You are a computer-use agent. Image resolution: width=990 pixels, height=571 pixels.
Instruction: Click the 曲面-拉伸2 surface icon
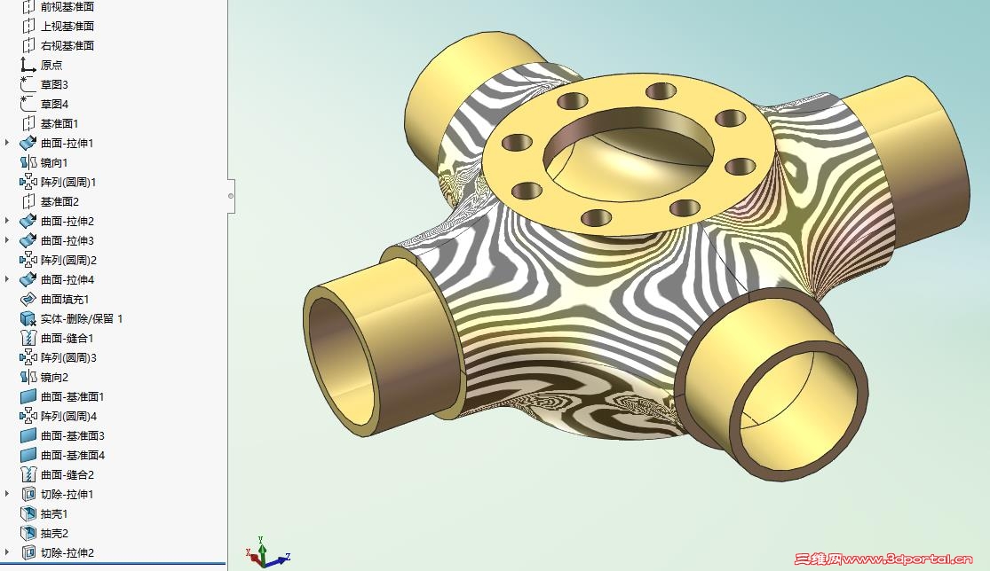28,221
